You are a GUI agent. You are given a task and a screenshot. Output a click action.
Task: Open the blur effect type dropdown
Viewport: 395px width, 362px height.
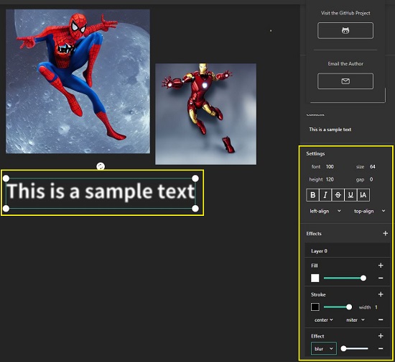pyautogui.click(x=324, y=348)
